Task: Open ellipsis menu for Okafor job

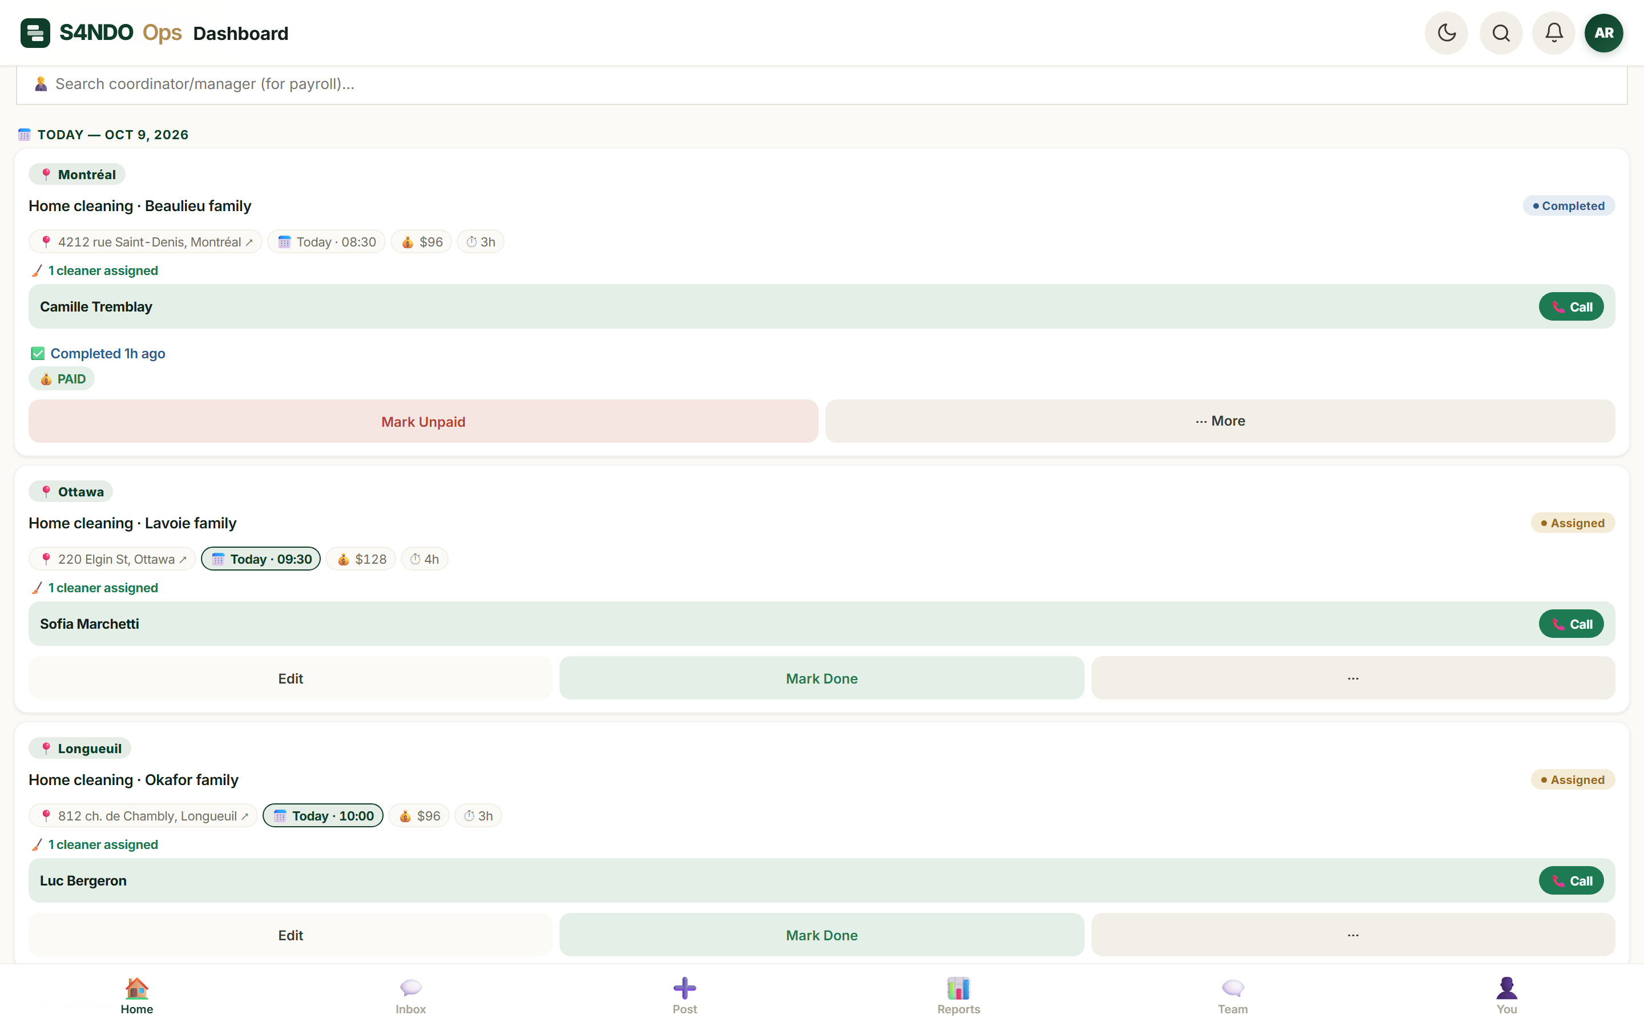Action: click(x=1352, y=935)
